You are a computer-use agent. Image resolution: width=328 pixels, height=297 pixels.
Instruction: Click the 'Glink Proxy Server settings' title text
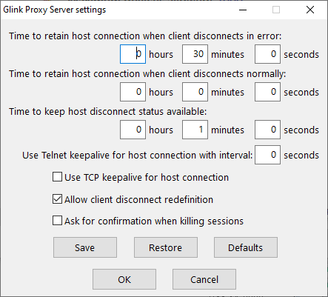(x=55, y=10)
